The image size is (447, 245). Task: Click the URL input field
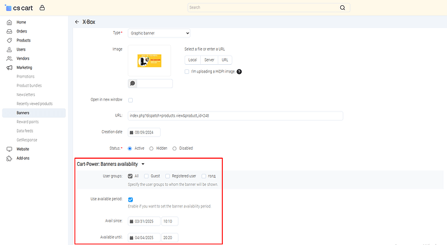(235, 116)
